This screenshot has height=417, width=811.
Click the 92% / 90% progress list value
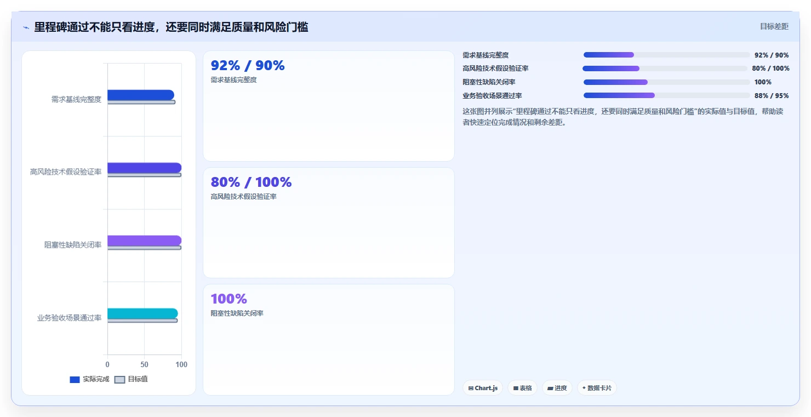[772, 55]
